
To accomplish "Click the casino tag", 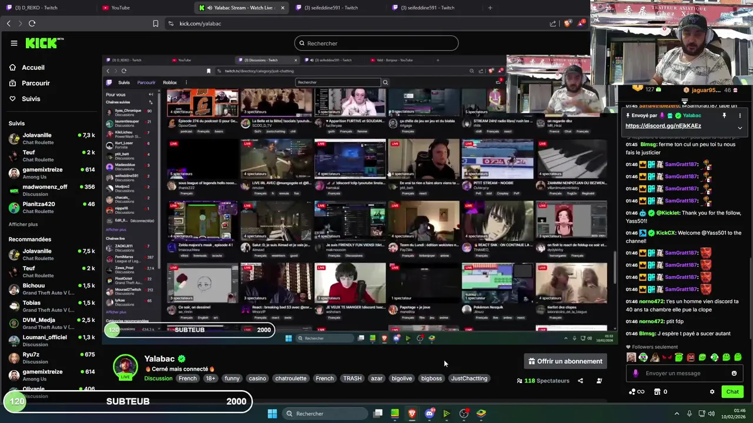I will (257, 378).
